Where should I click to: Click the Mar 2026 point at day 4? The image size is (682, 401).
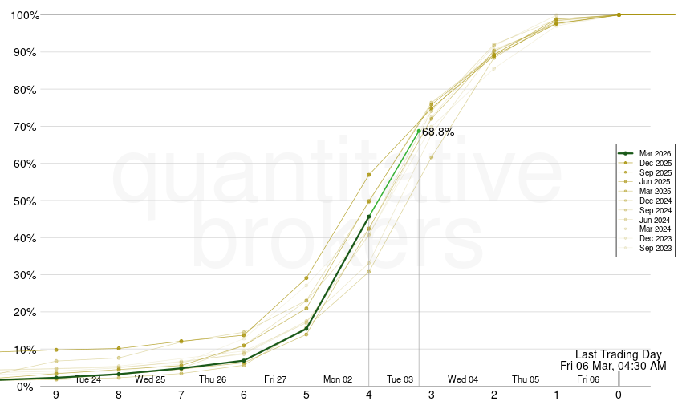click(368, 217)
